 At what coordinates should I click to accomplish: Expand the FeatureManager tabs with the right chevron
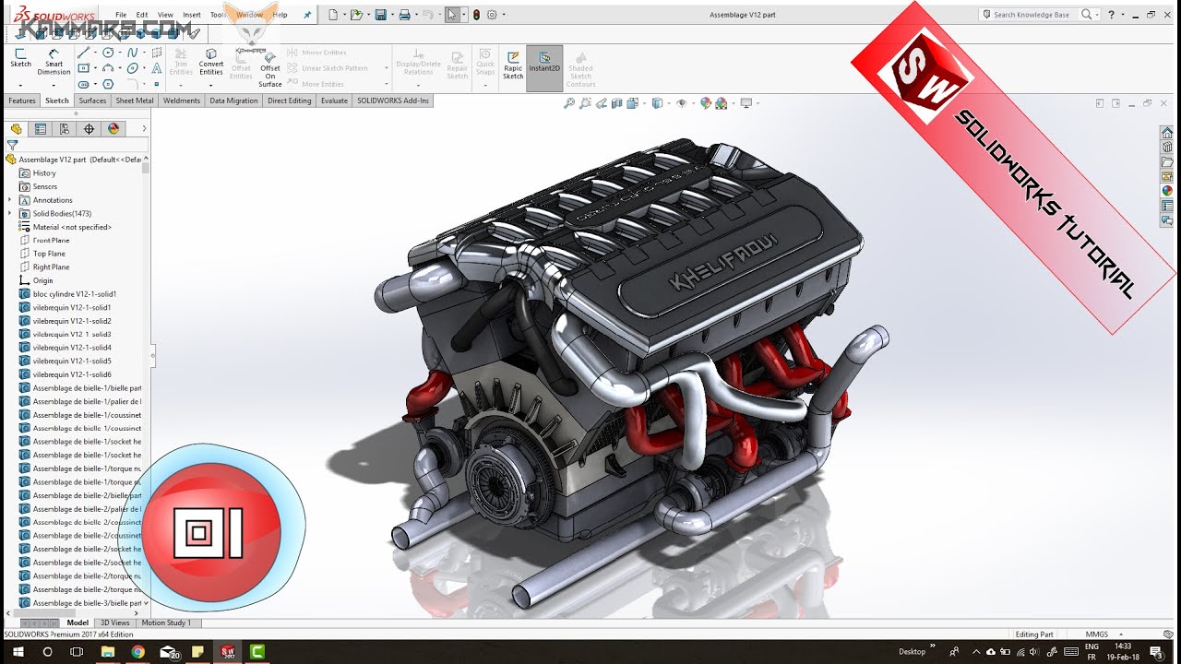tap(144, 129)
